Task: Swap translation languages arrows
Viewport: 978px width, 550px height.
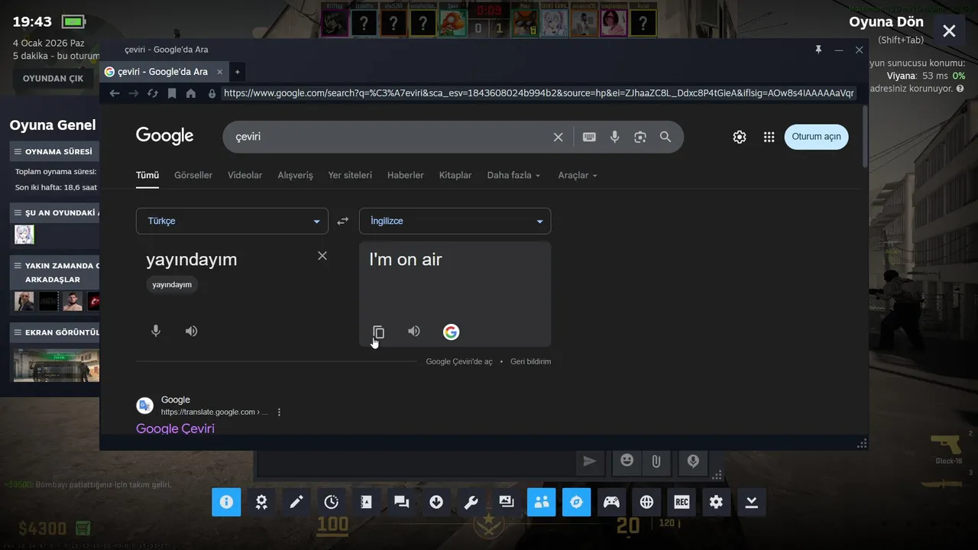Action: tap(343, 221)
